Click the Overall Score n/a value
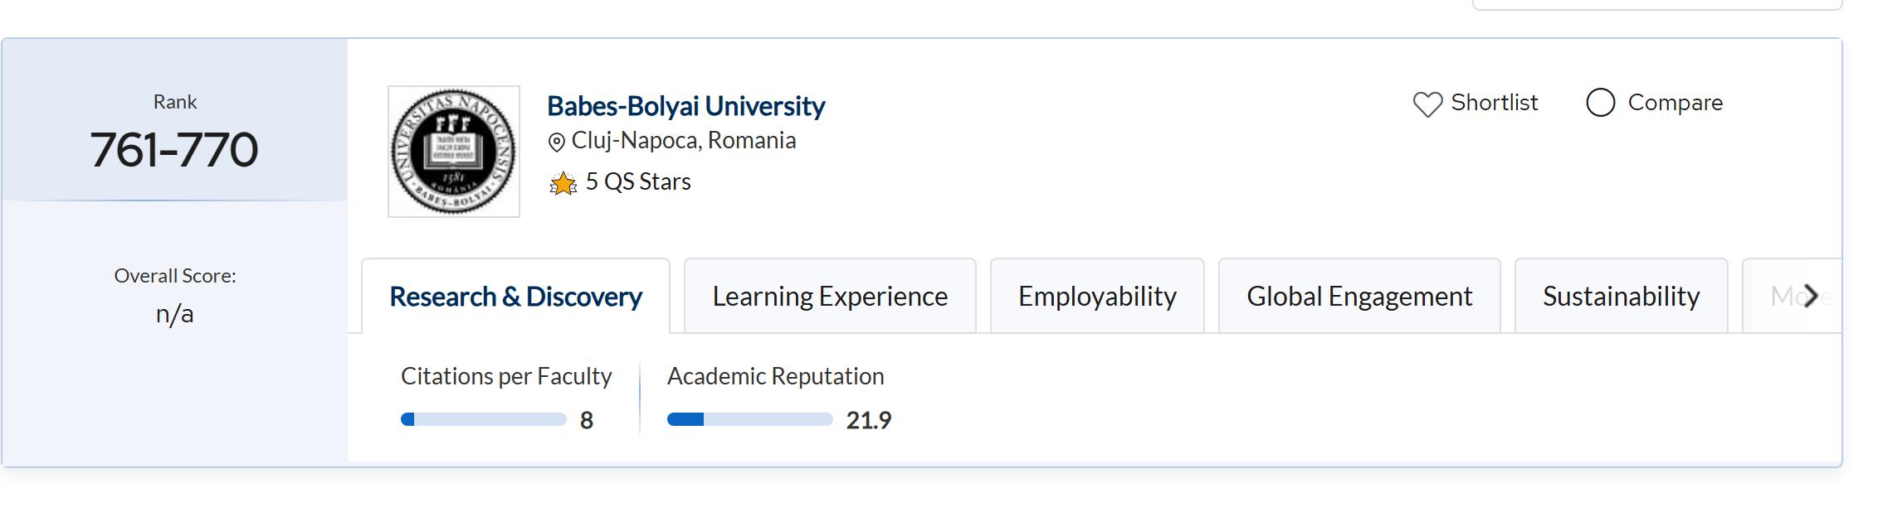This screenshot has width=1878, height=517. pyautogui.click(x=174, y=315)
